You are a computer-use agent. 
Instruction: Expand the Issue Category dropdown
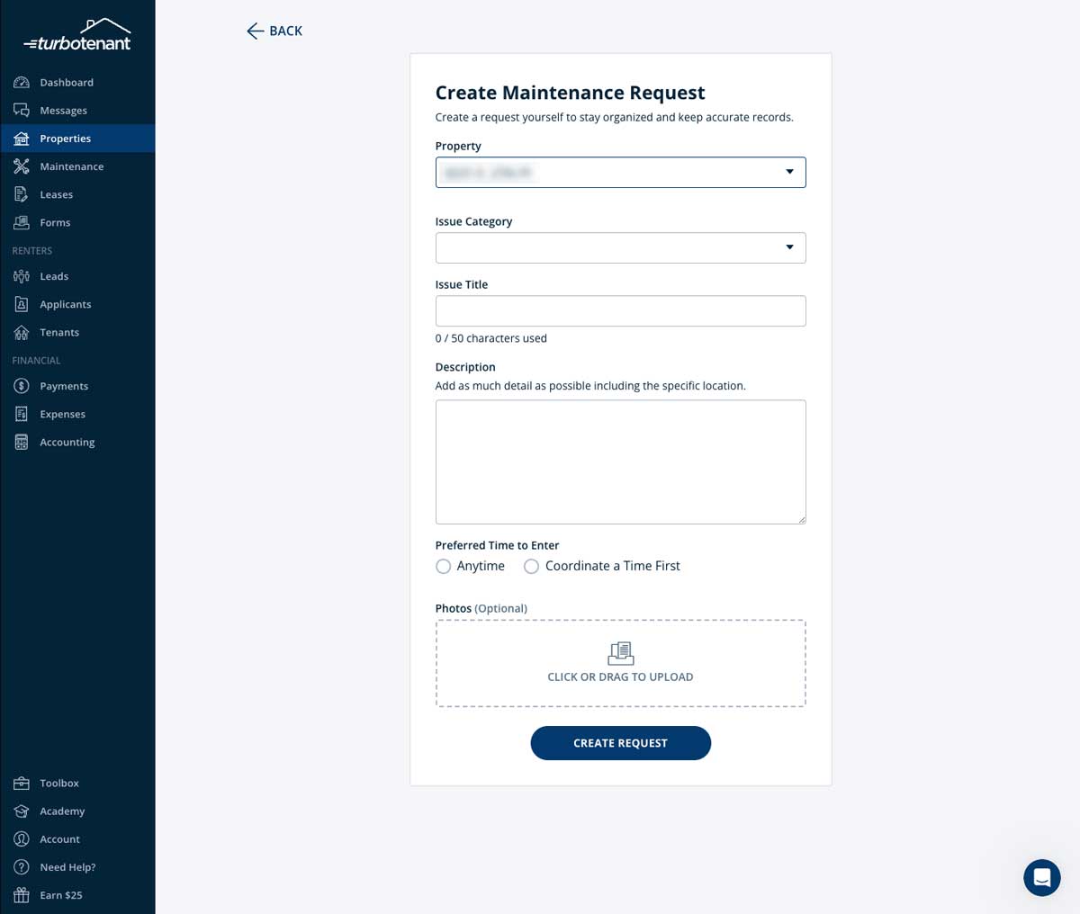tap(620, 247)
